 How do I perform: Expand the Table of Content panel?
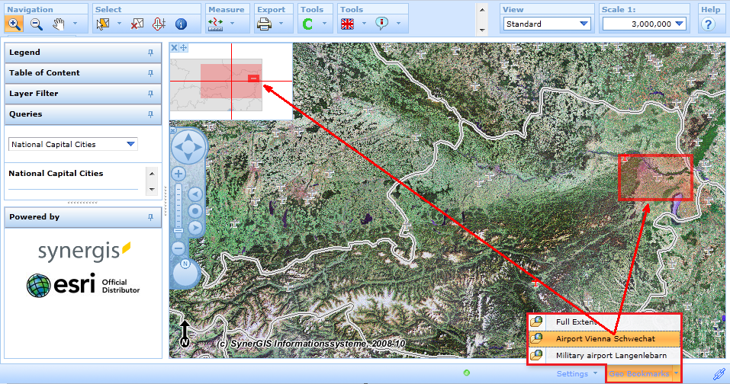(x=83, y=73)
